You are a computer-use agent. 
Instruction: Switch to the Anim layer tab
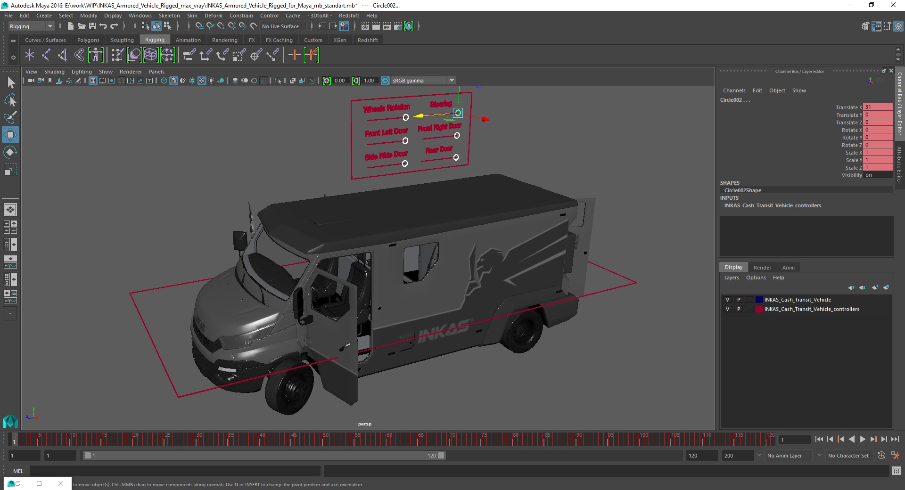point(788,267)
